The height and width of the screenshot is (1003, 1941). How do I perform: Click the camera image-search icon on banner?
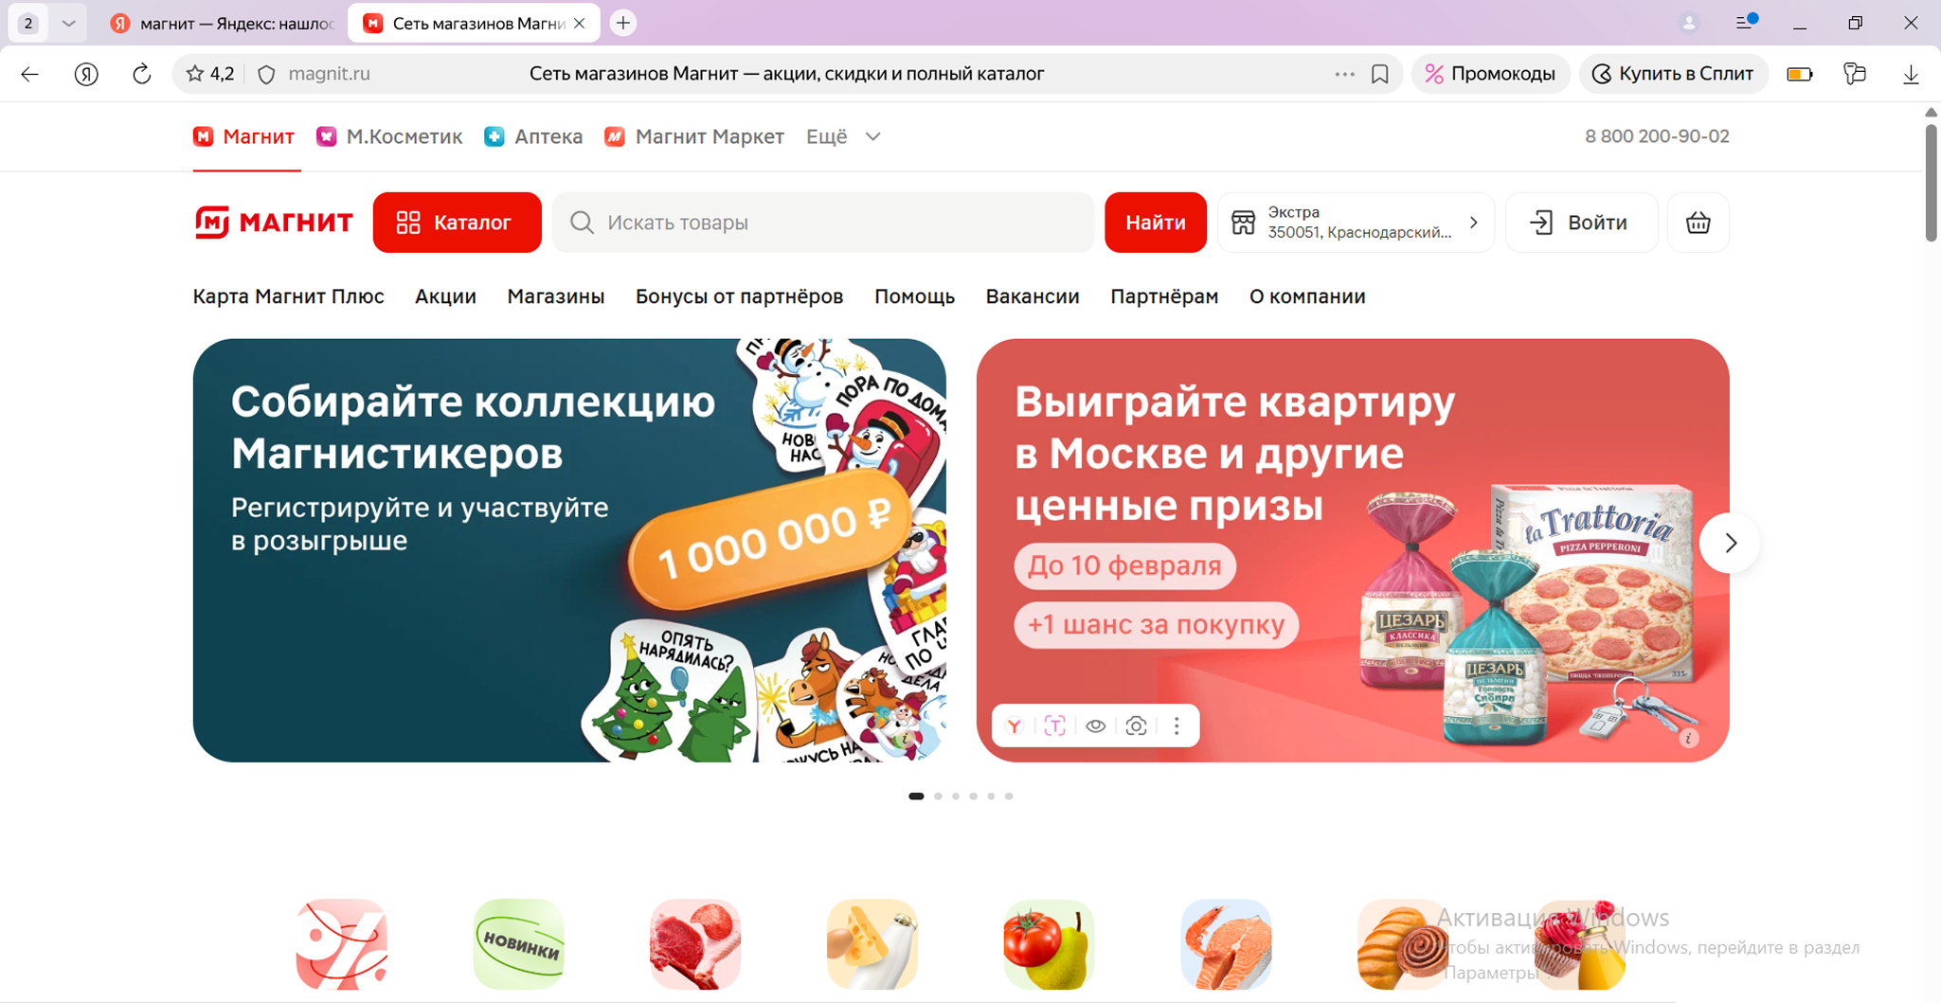pyautogui.click(x=1136, y=726)
